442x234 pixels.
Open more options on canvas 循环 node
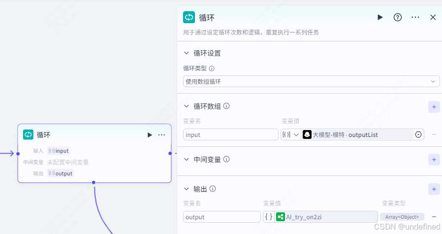(161, 135)
